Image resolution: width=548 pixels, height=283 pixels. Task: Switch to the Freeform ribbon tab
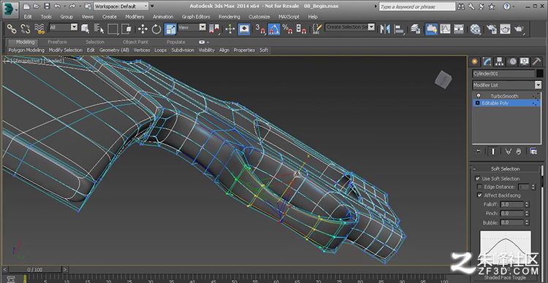click(57, 42)
